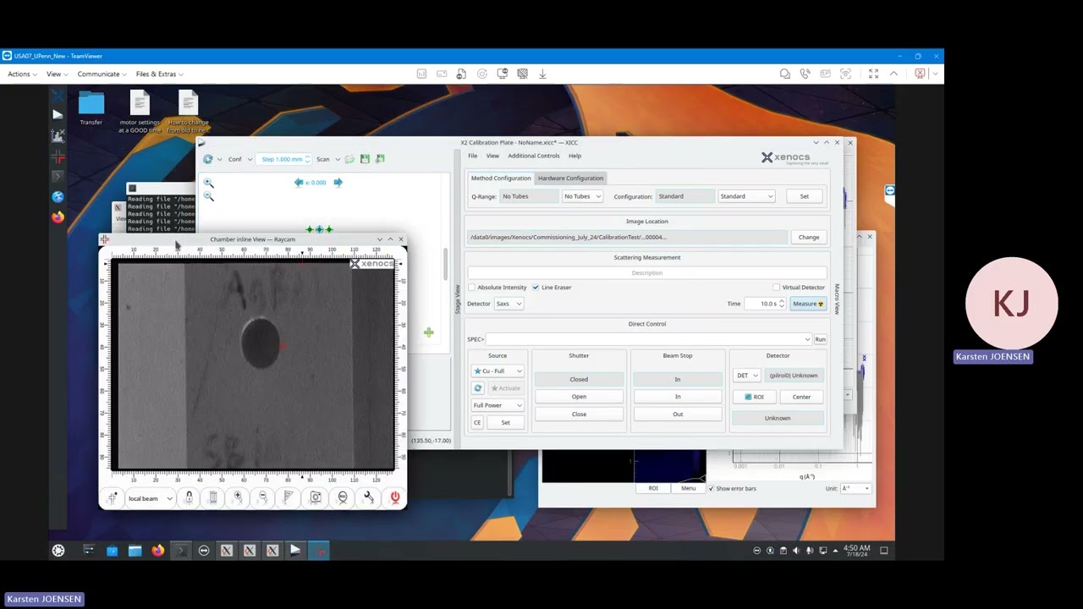Open the local beam dropdown in Raycam

click(150, 498)
